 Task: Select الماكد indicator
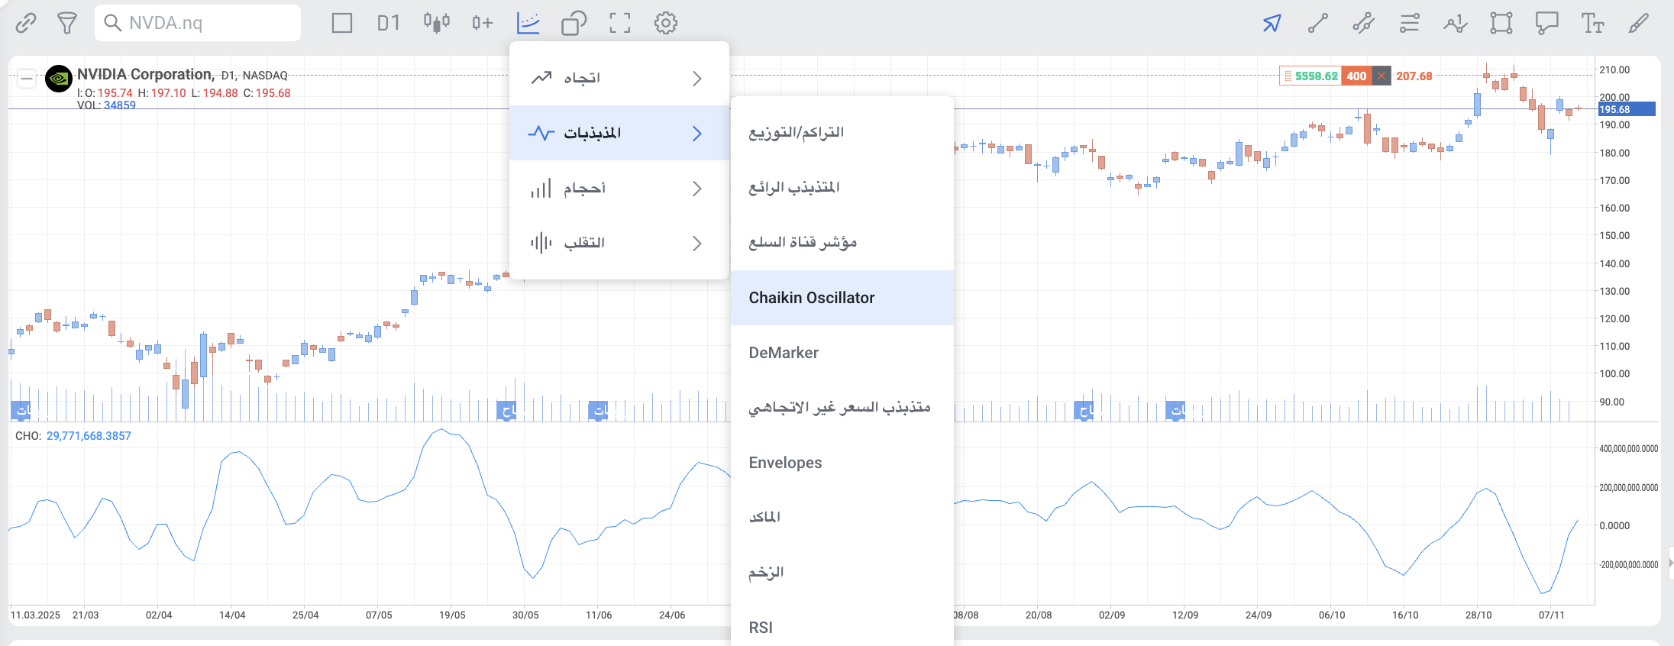point(842,518)
